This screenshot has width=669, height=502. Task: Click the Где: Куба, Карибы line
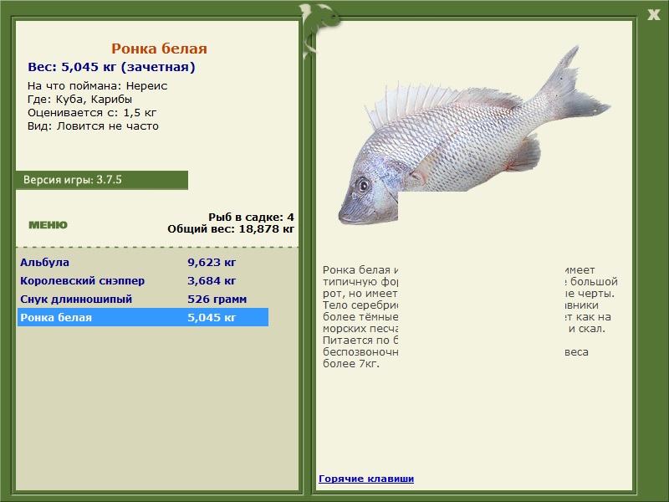(x=79, y=99)
